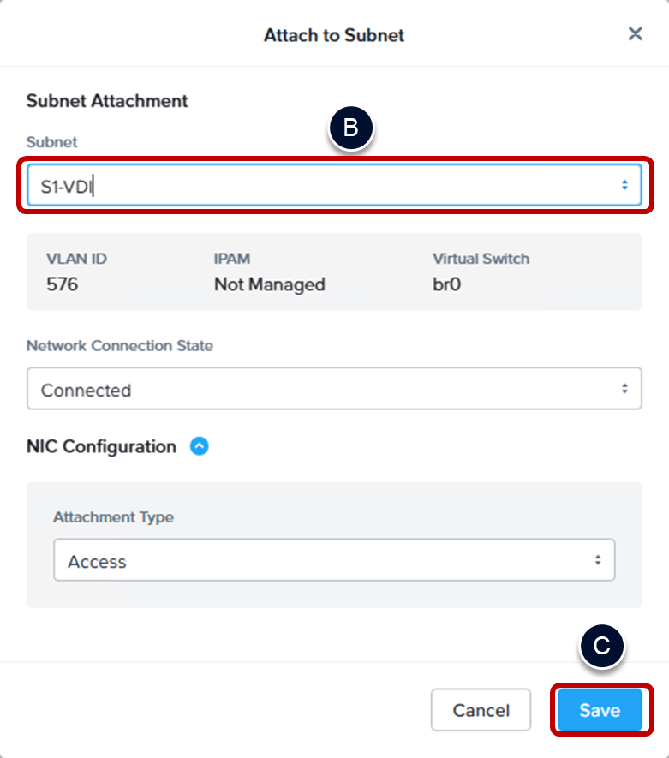Click the VLAN ID value 576

click(62, 284)
